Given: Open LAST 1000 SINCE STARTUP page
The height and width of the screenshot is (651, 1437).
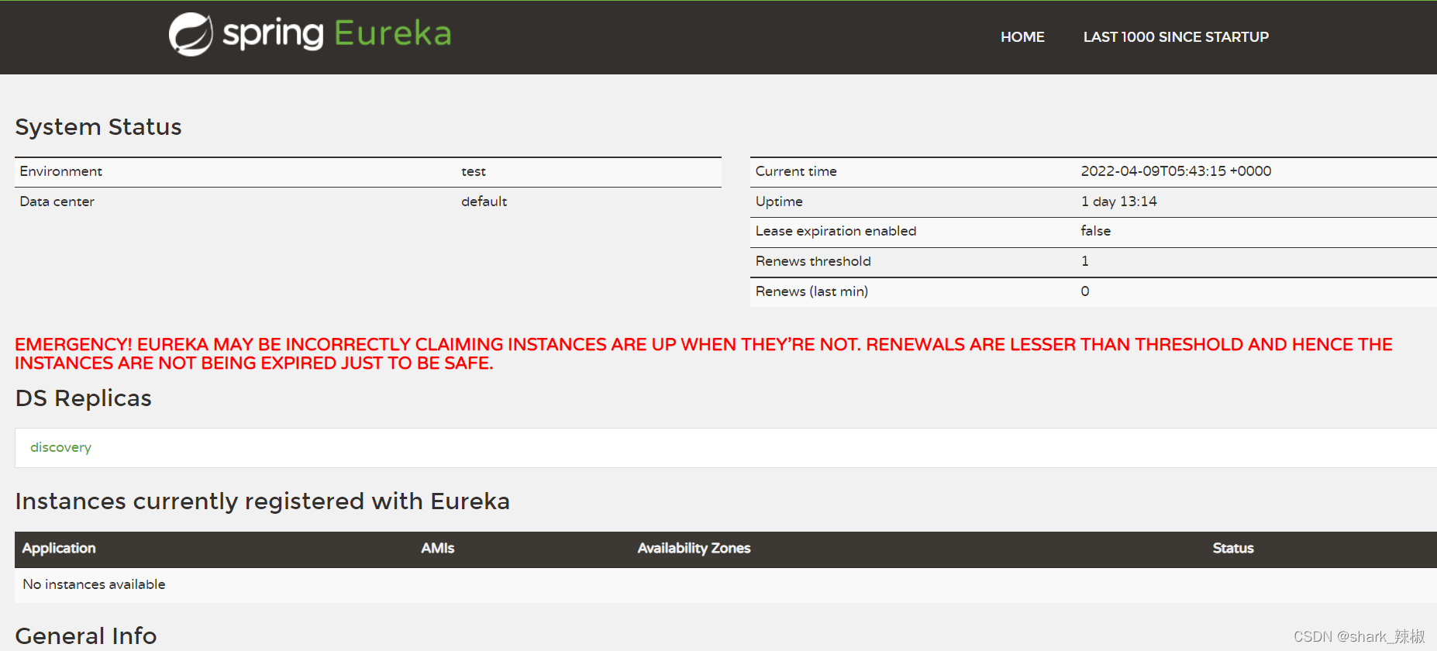Looking at the screenshot, I should pyautogui.click(x=1176, y=36).
